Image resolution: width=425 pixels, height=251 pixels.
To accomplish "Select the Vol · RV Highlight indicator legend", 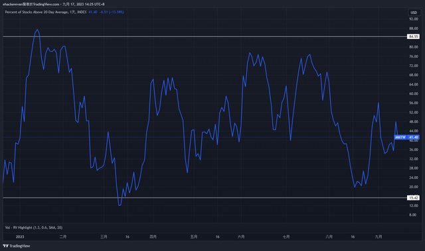I will tap(34, 228).
